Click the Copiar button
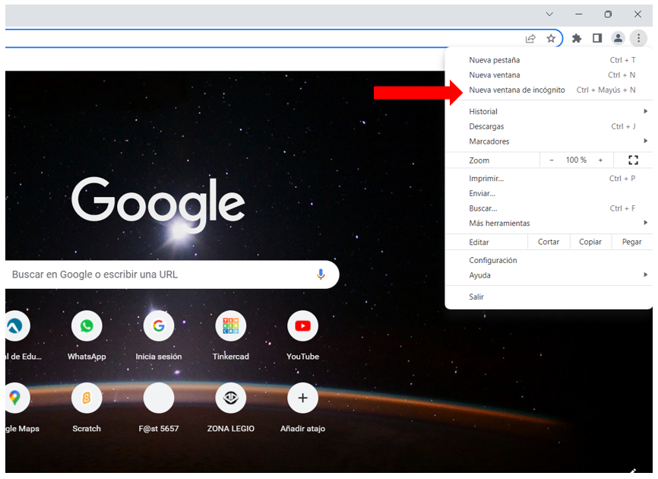The image size is (658, 479). pyautogui.click(x=590, y=242)
